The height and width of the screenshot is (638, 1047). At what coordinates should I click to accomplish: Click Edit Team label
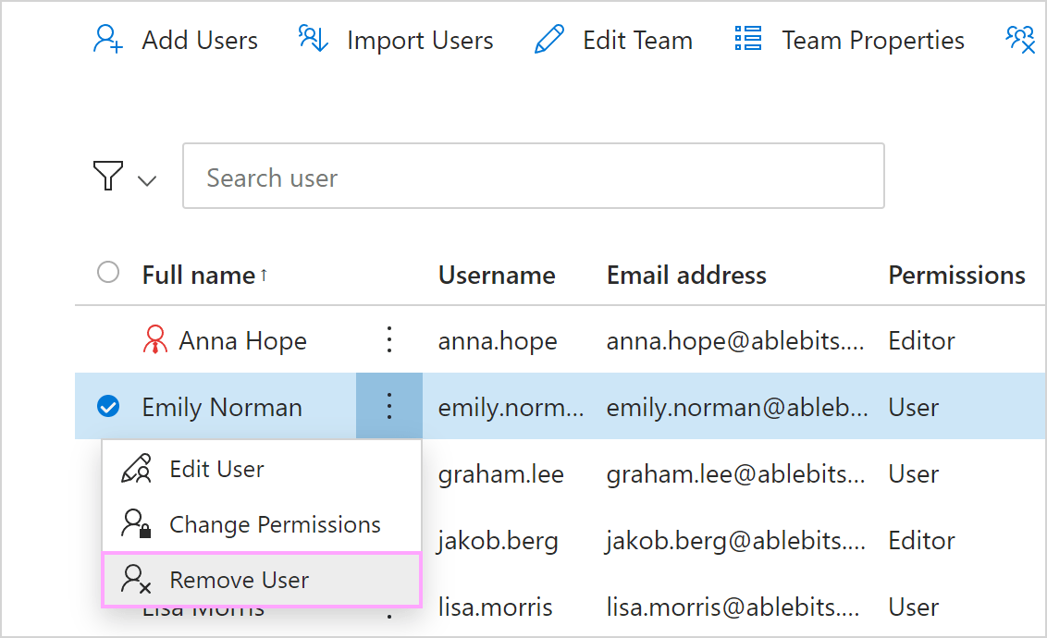tap(637, 41)
